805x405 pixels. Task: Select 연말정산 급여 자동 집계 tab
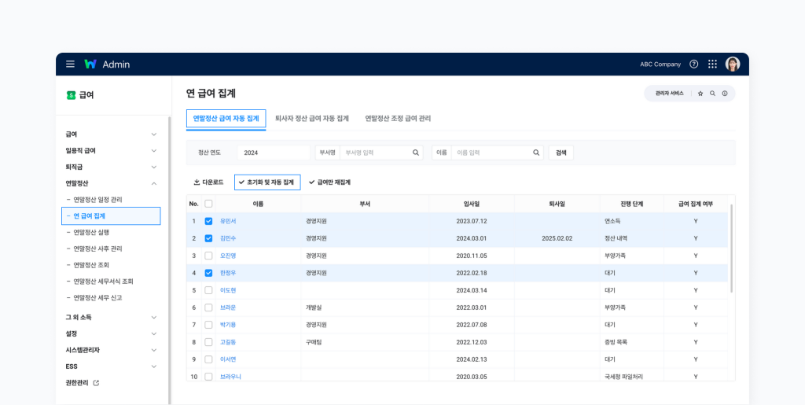tap(226, 119)
